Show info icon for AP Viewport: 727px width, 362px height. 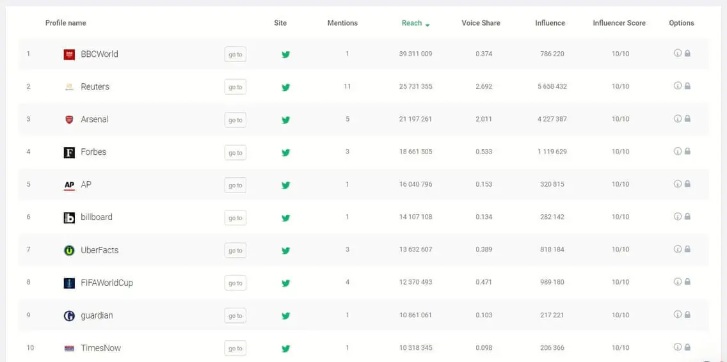click(x=677, y=184)
